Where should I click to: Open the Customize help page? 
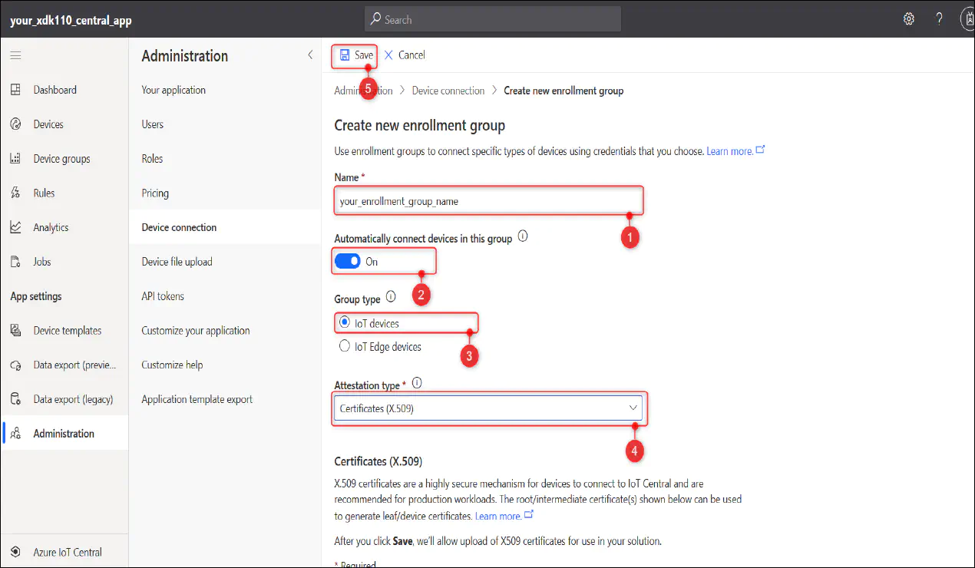click(172, 365)
